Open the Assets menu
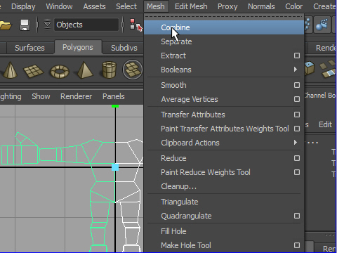The image size is (337, 253). 94,6
